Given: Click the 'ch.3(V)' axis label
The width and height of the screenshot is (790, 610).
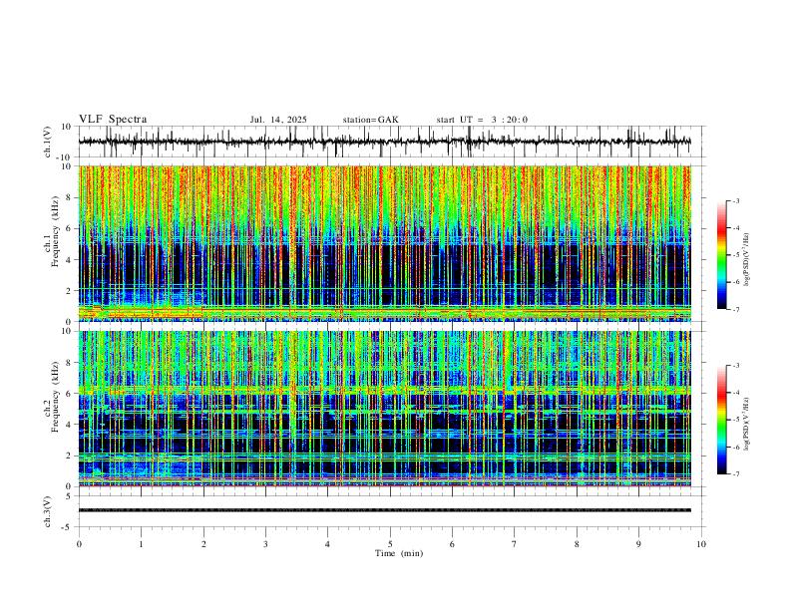Looking at the screenshot, I should [x=48, y=512].
